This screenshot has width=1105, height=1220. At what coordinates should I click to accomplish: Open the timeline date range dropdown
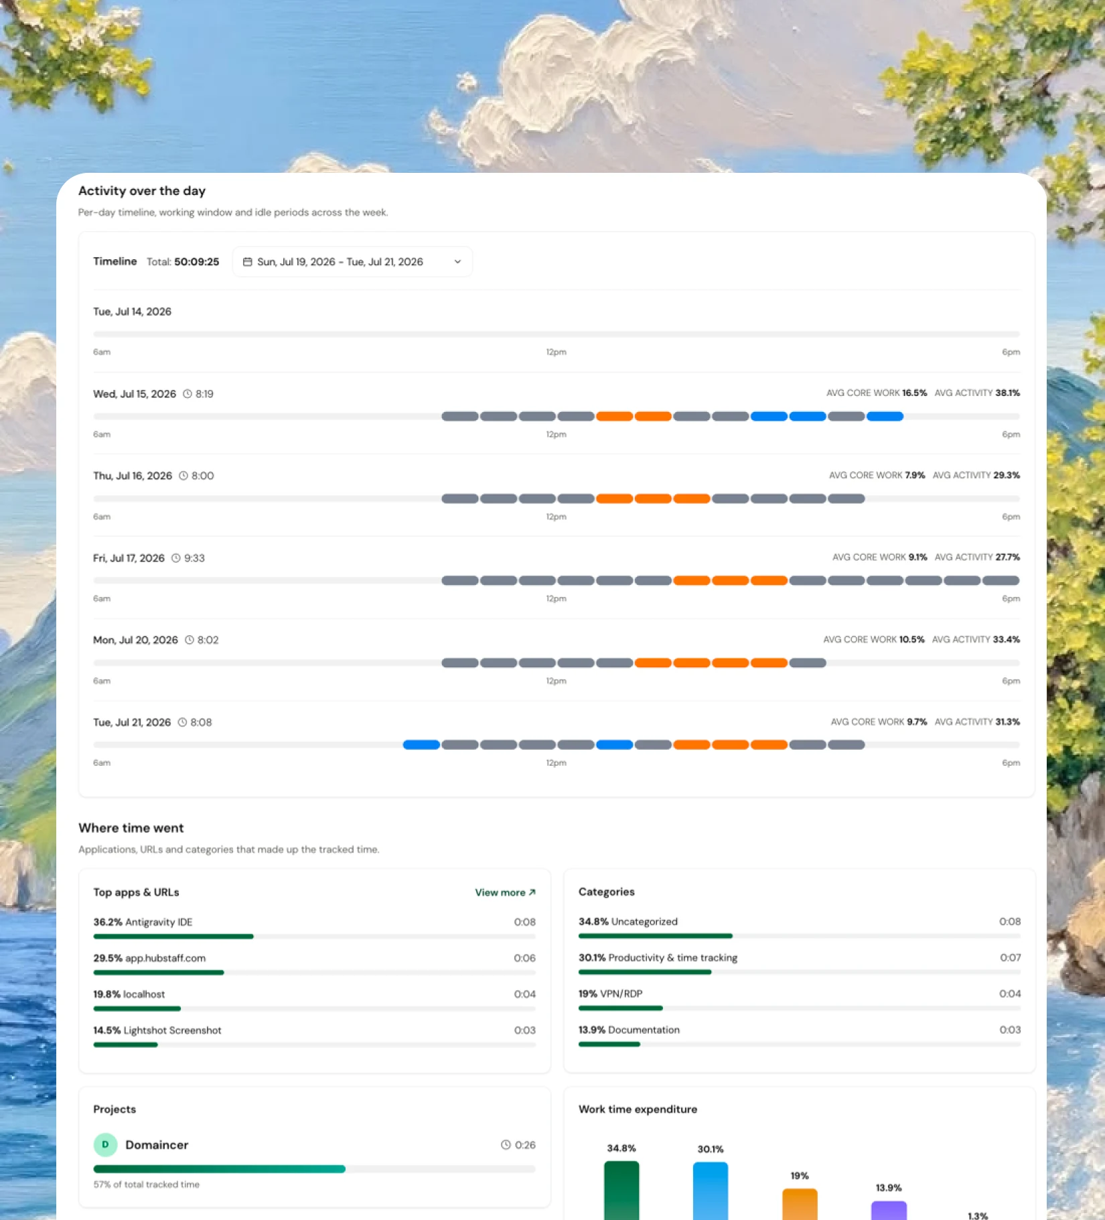pyautogui.click(x=352, y=262)
